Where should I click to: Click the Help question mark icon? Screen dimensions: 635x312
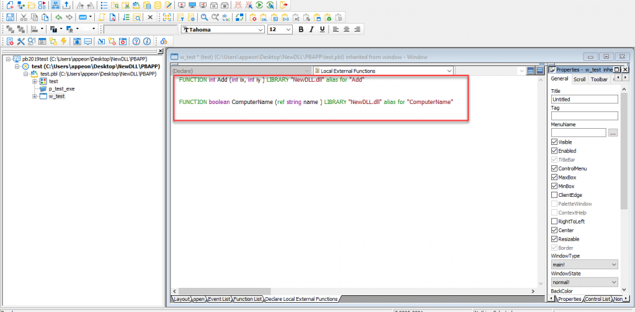pyautogui.click(x=135, y=41)
